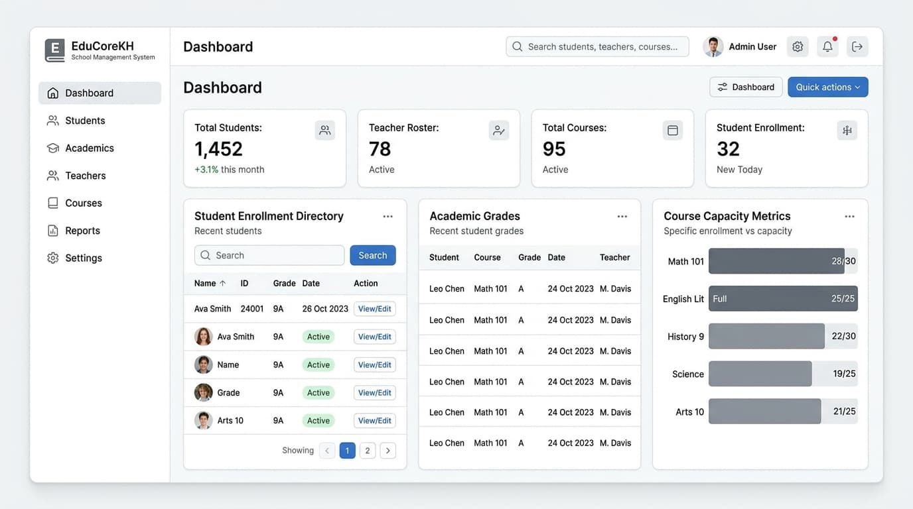This screenshot has height=509, width=913.
Task: Click the 1,452 total students value
Action: coord(218,149)
